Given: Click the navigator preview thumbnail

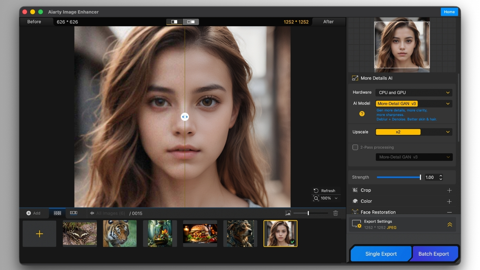Looking at the screenshot, I should click(402, 45).
